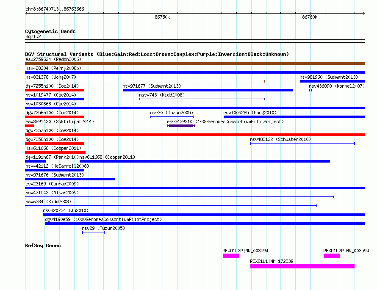Select the chr8:86740713..86763666 coordinate text
The image size is (377, 290).
(x=55, y=9)
